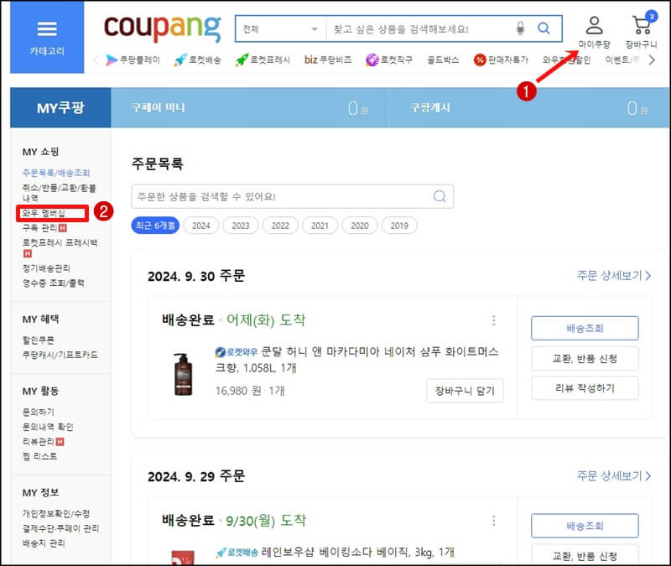Open 문의하기 in sidebar
This screenshot has width=671, height=566.
(x=38, y=412)
